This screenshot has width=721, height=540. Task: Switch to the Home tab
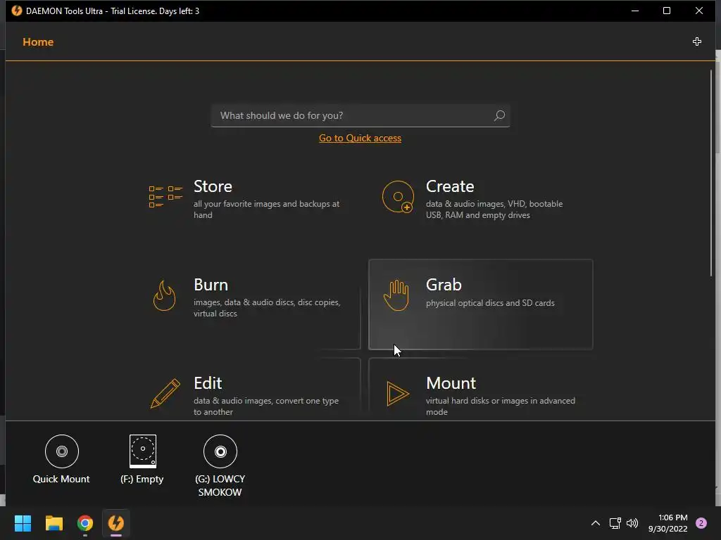[x=38, y=41]
